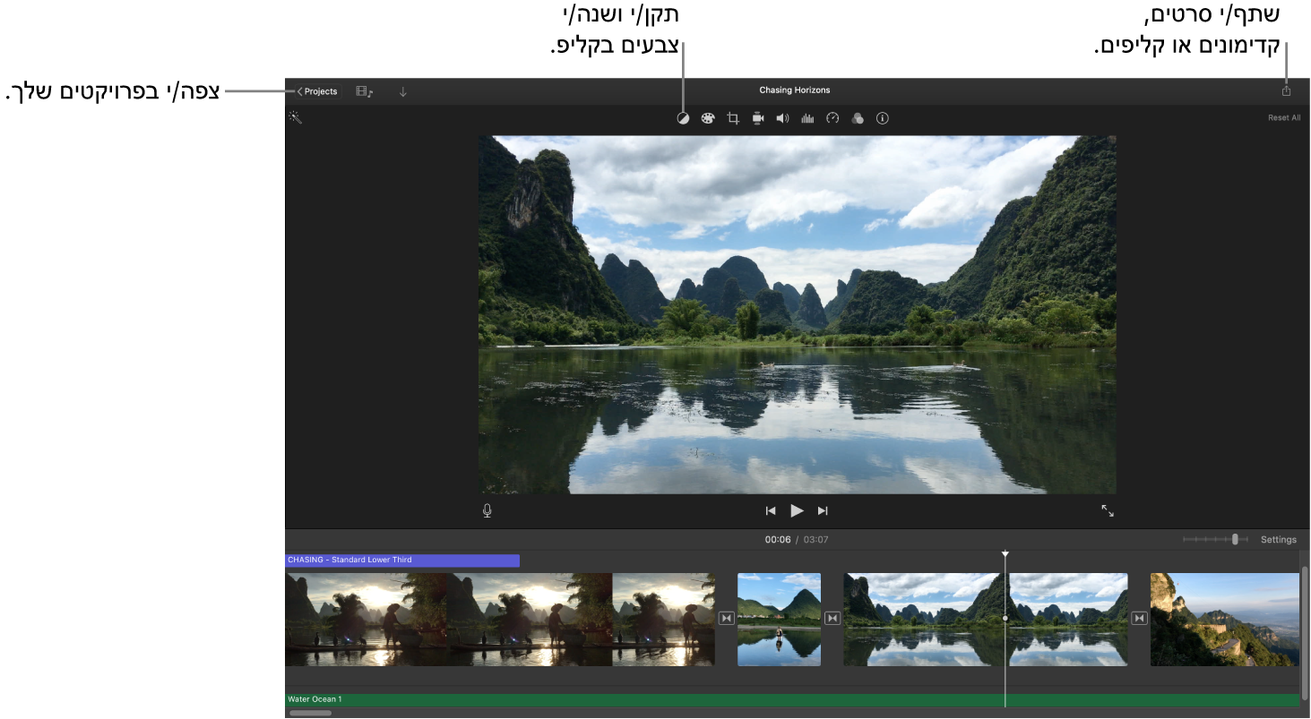The width and height of the screenshot is (1311, 719).
Task: Adjust the timeline zoom slider
Action: click(x=1236, y=539)
